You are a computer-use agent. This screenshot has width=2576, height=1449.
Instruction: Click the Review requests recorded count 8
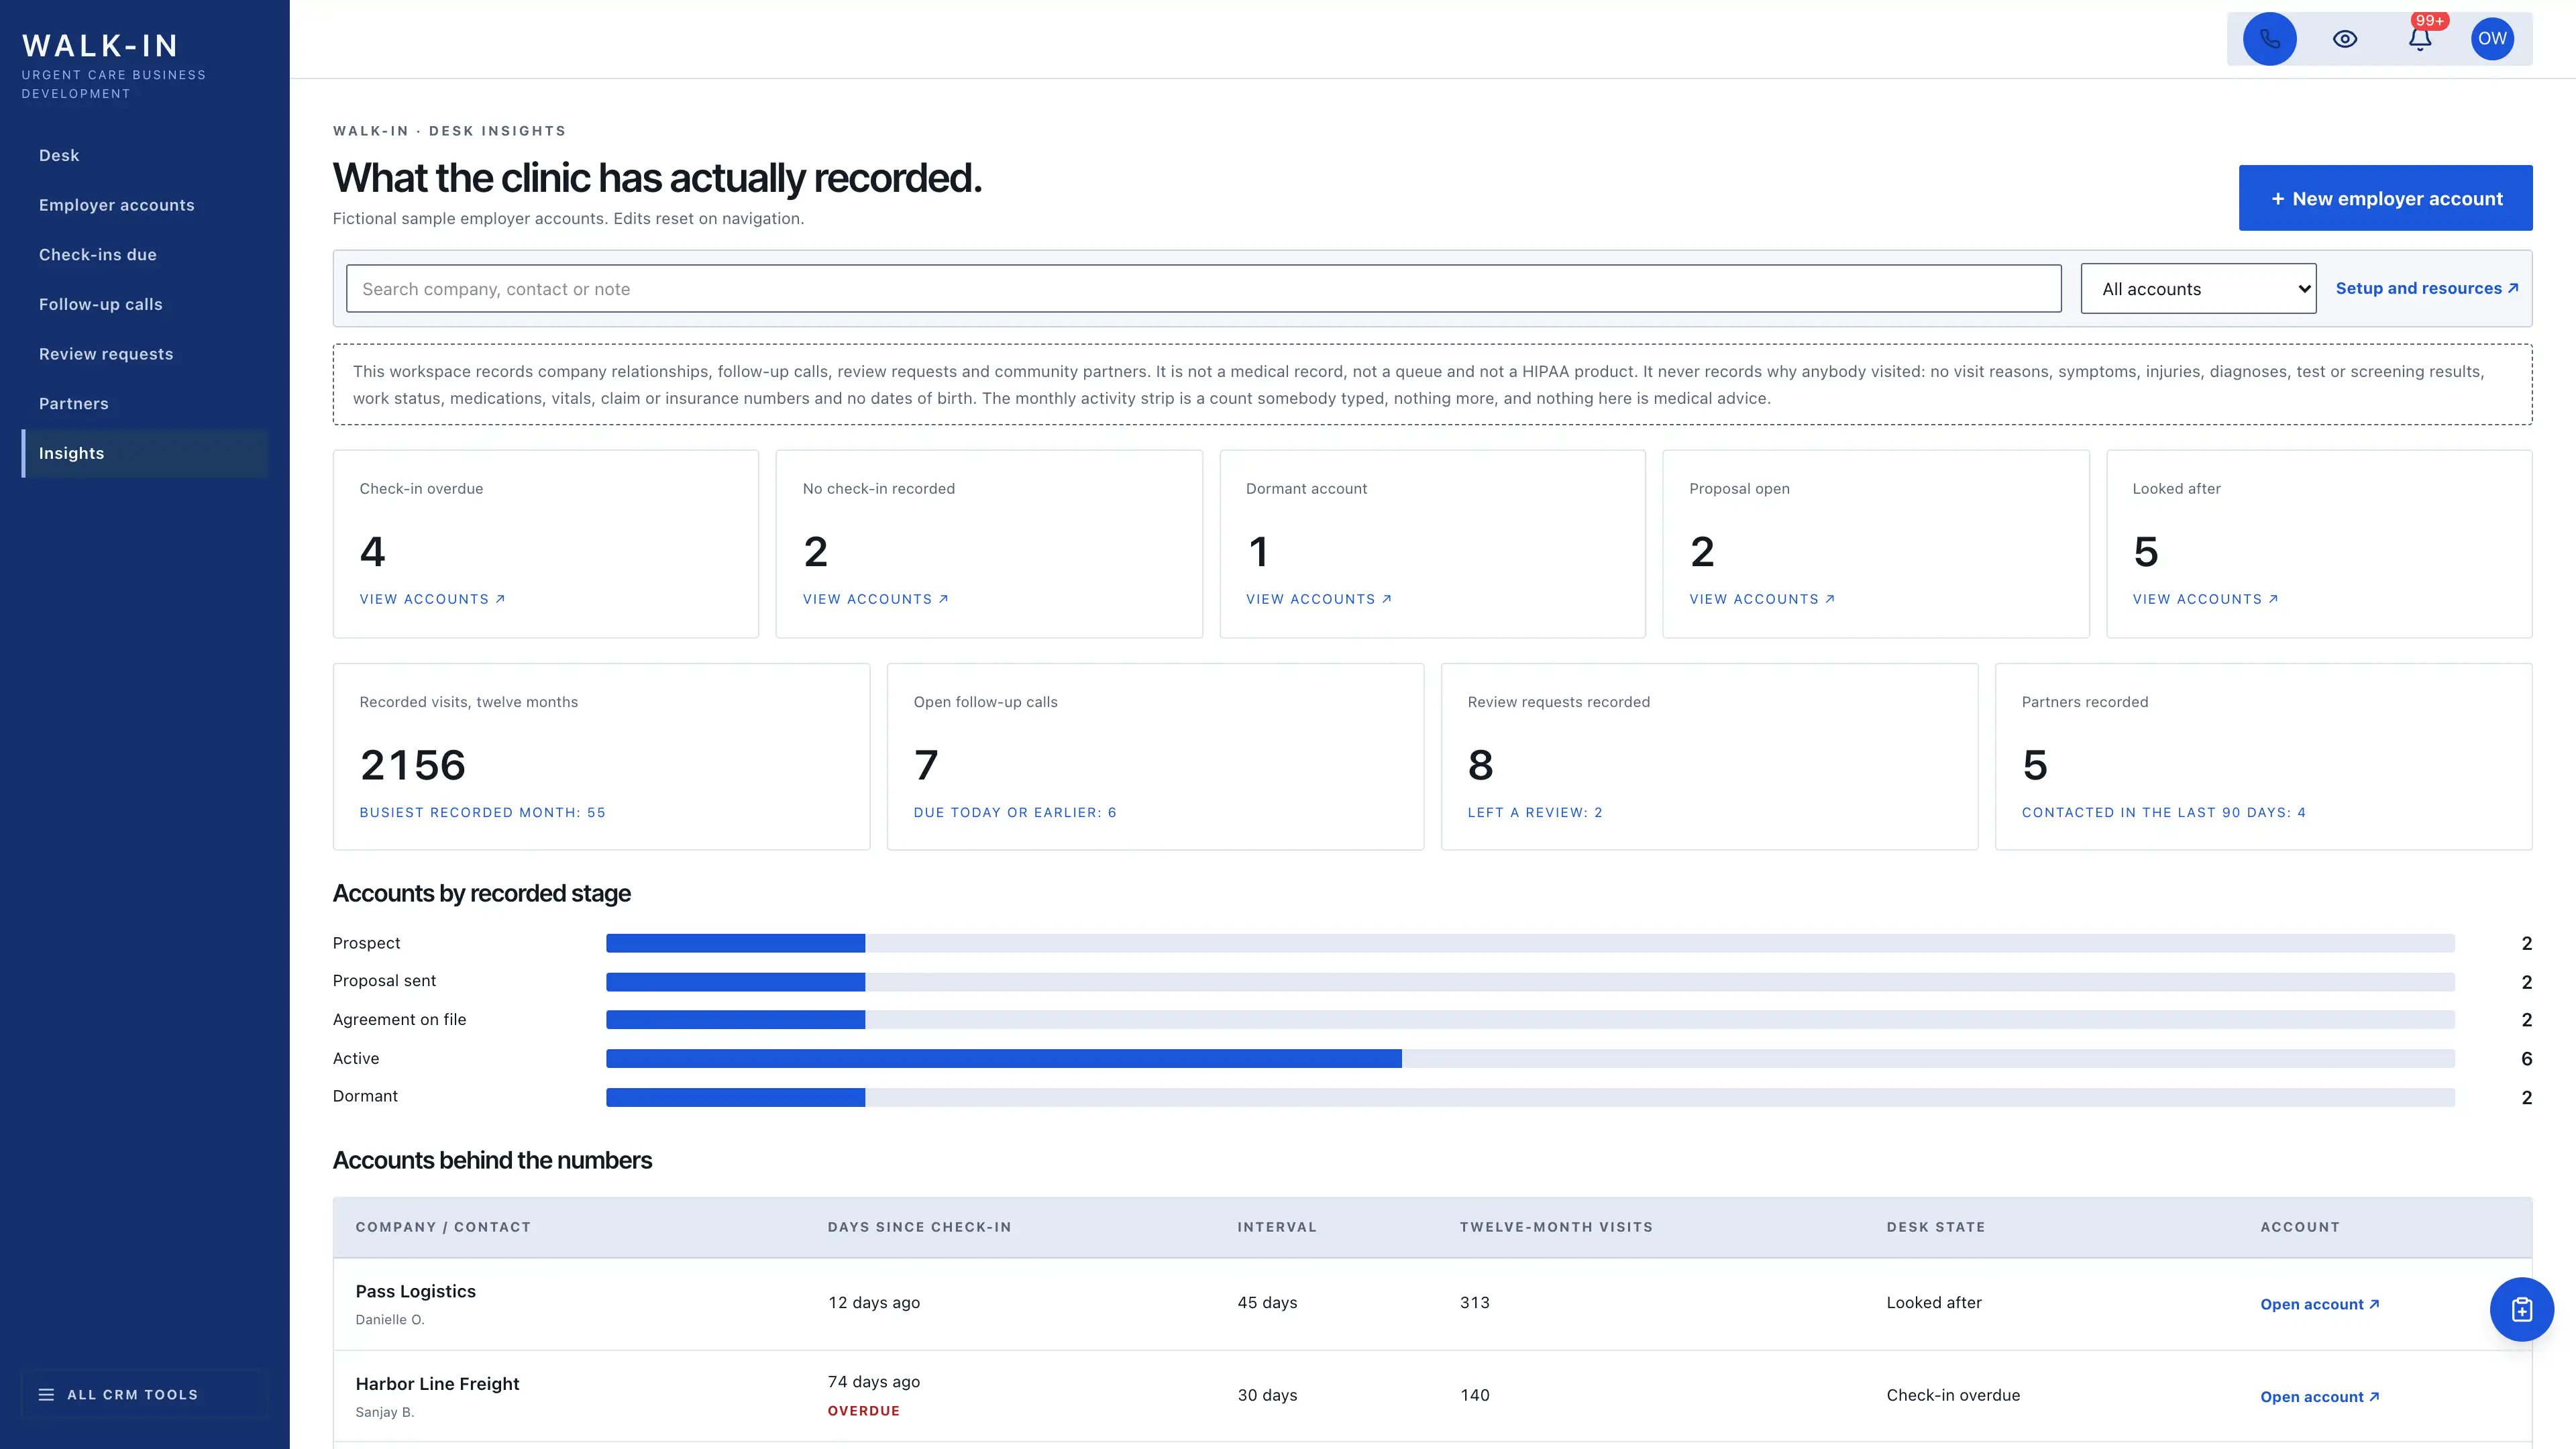[1481, 765]
